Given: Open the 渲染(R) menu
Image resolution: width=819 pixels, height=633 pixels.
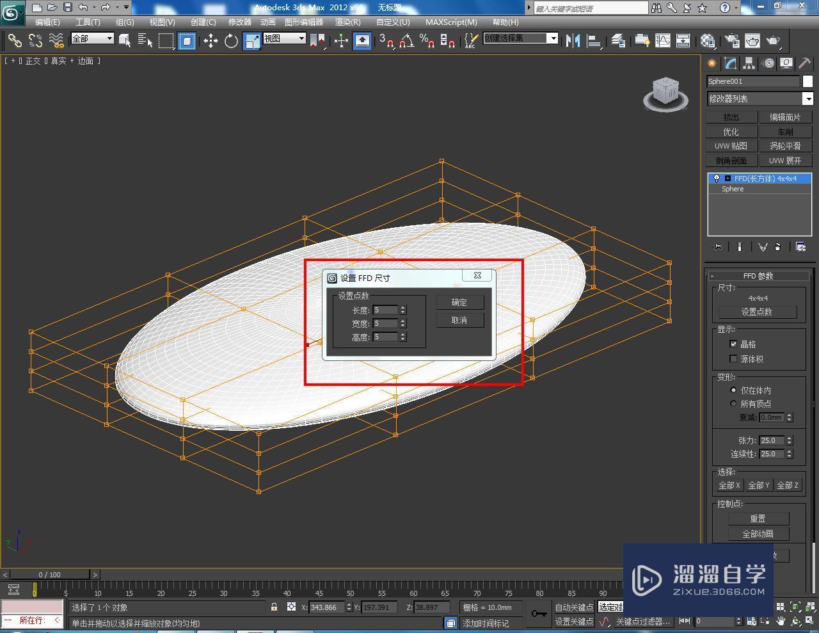Looking at the screenshot, I should pyautogui.click(x=347, y=22).
